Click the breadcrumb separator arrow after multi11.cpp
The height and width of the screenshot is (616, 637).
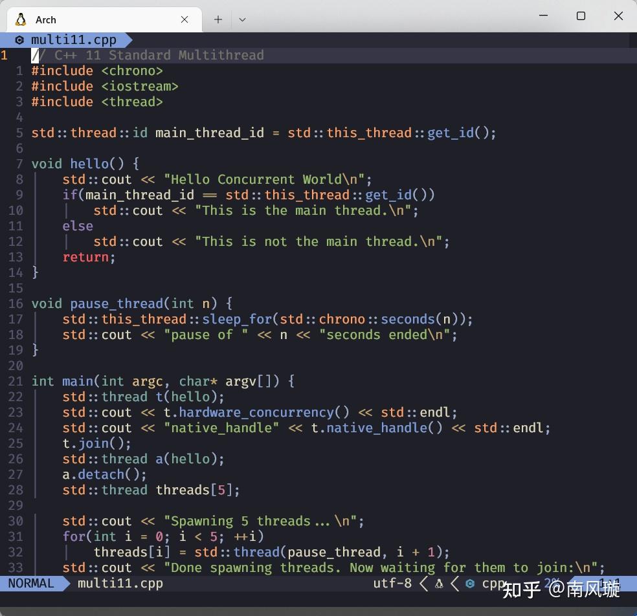point(127,39)
